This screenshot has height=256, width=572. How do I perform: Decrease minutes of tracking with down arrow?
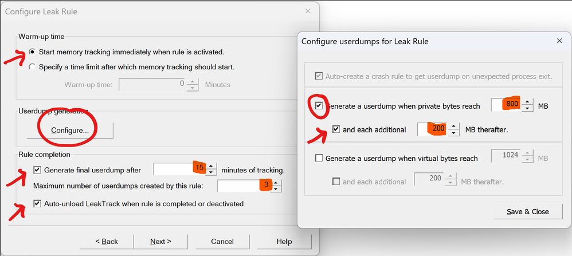[x=211, y=173]
